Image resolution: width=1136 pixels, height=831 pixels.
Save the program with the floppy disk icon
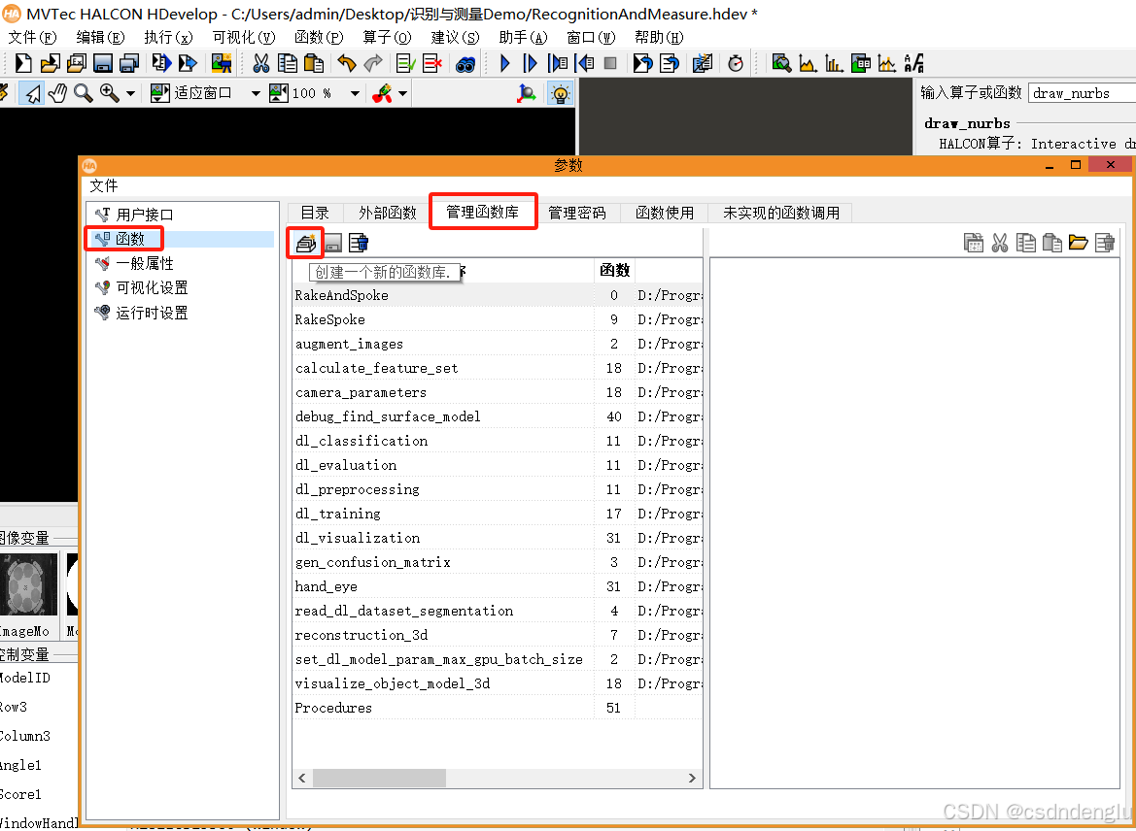tap(102, 63)
